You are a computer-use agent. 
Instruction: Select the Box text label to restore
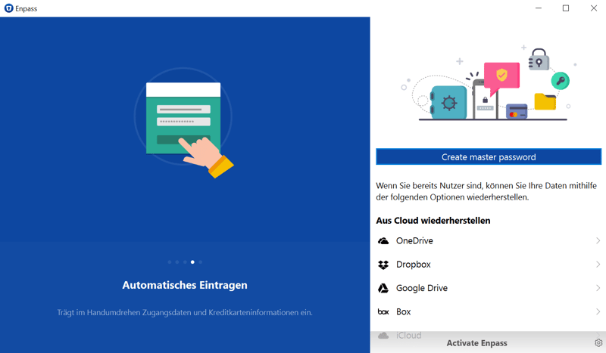[404, 311]
